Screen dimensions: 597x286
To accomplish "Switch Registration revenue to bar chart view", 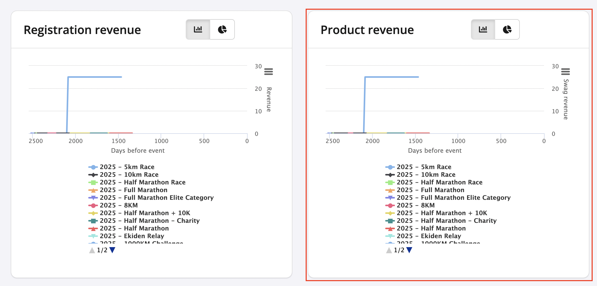I will [198, 29].
